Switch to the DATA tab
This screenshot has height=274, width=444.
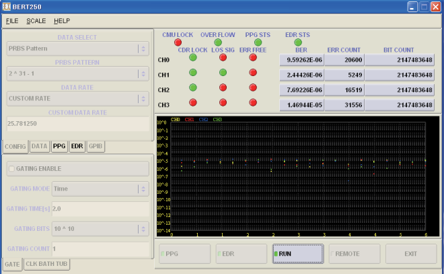click(x=40, y=147)
